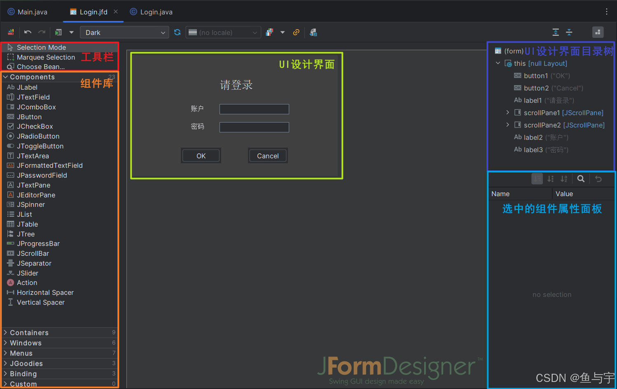
Task: Open property search with the magnifier icon
Action: pyautogui.click(x=581, y=179)
